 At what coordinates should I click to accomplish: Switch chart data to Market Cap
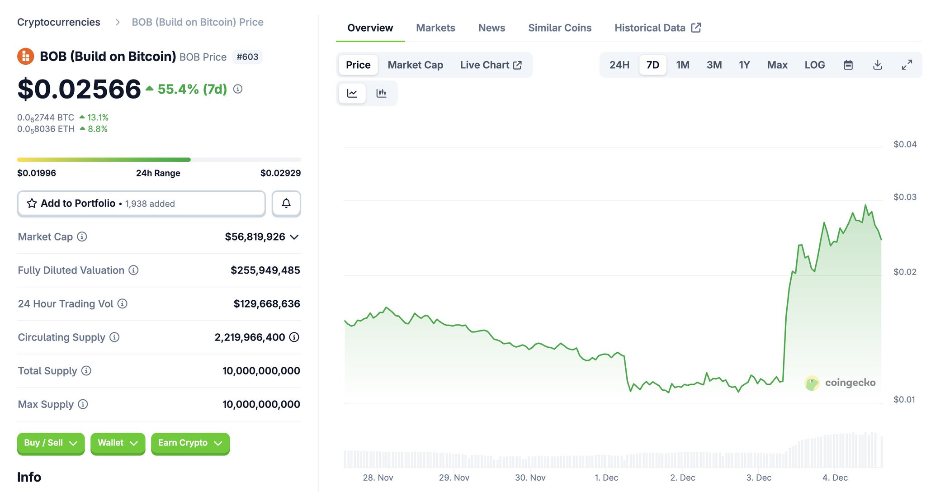click(415, 65)
